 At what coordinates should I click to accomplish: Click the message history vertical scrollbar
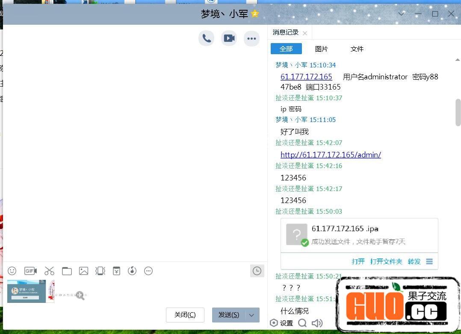(x=458, y=112)
